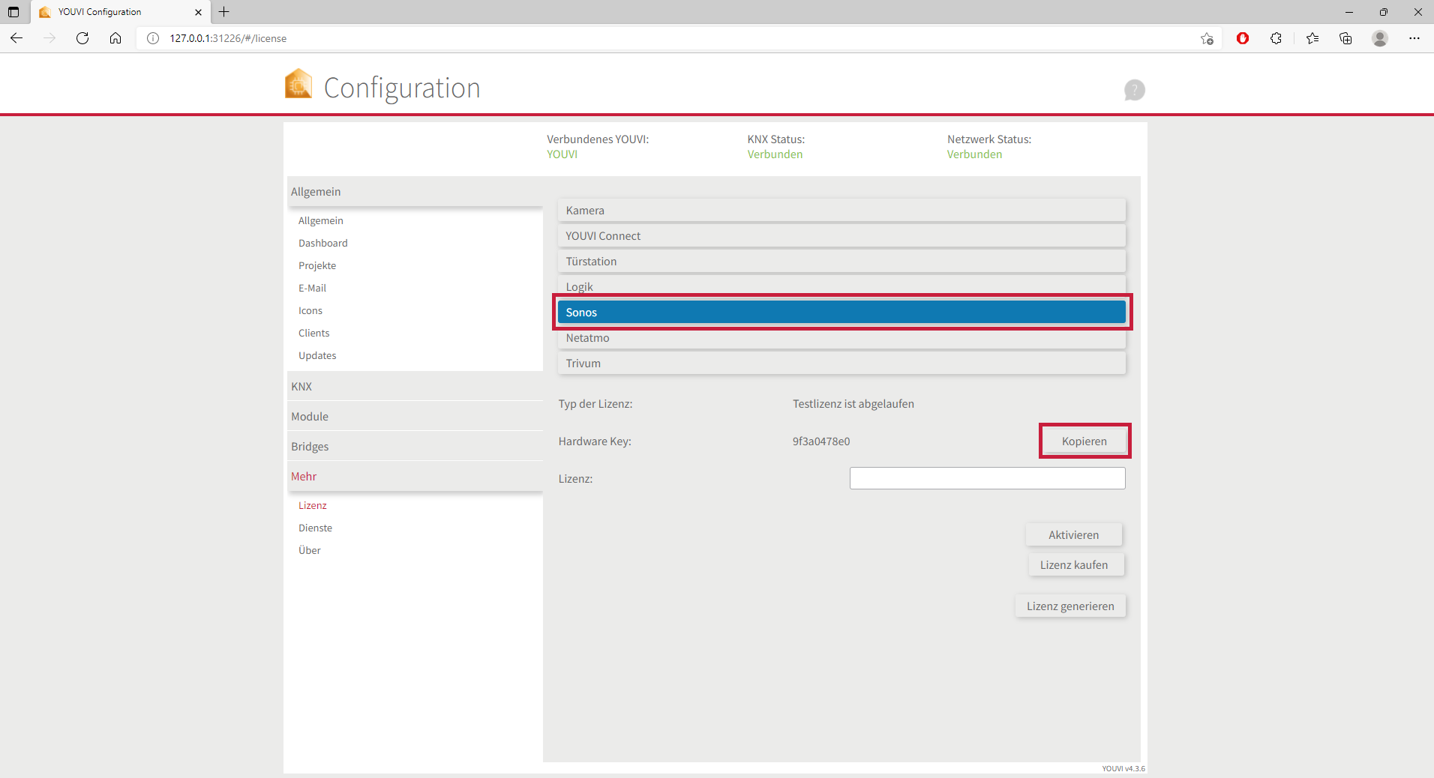1434x778 pixels.
Task: Click the KNX Status 'Verbunden' text
Action: (775, 154)
